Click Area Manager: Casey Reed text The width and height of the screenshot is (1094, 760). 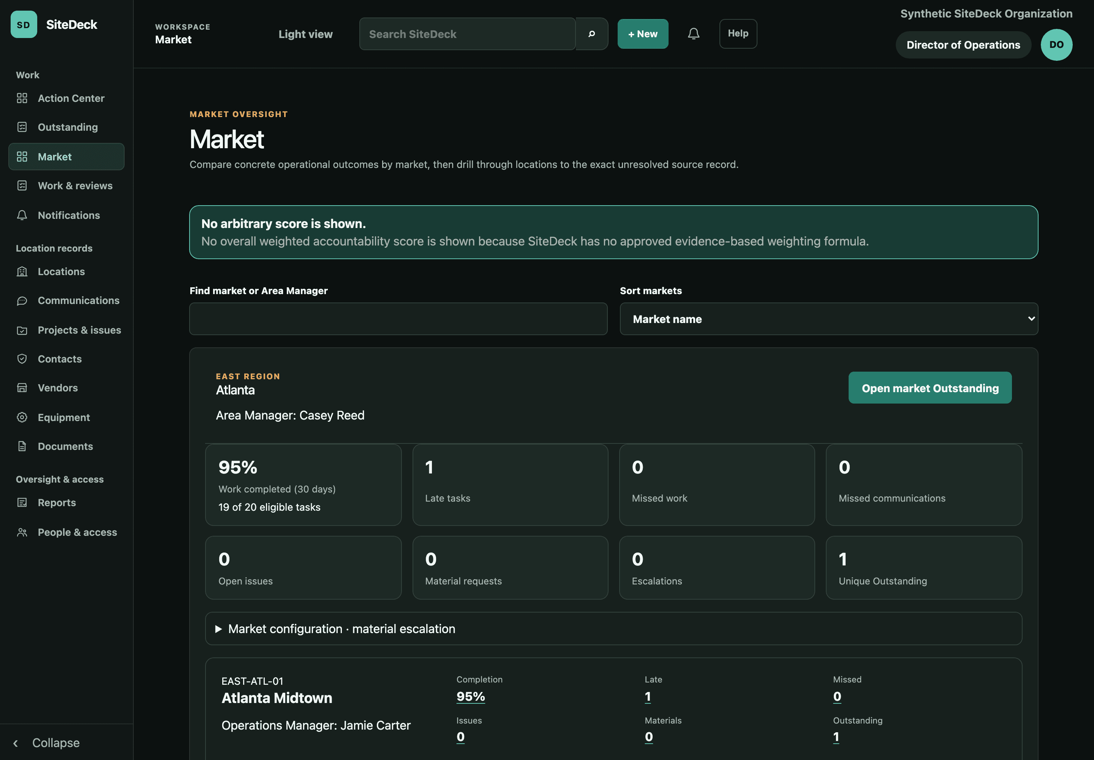coord(290,415)
